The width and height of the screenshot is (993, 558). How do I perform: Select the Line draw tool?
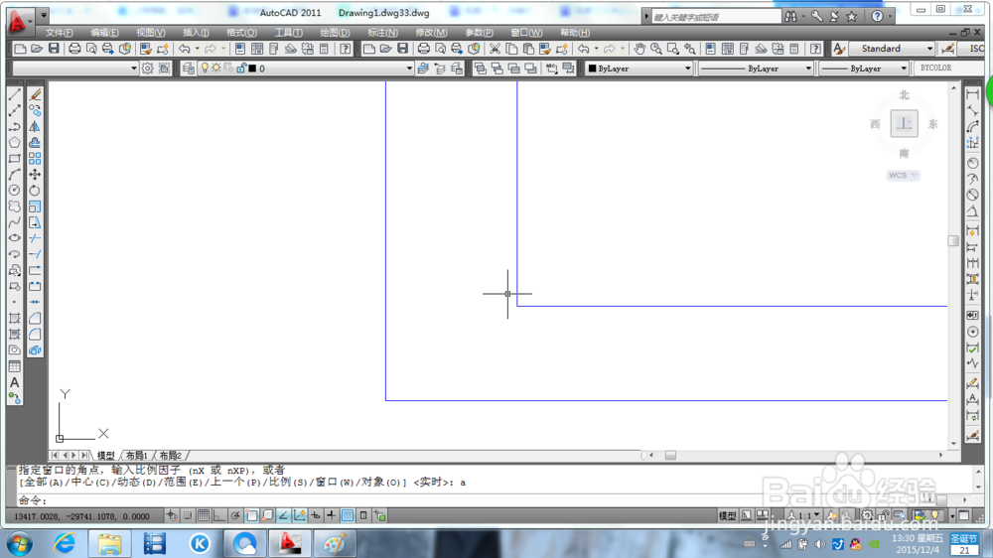click(15, 94)
